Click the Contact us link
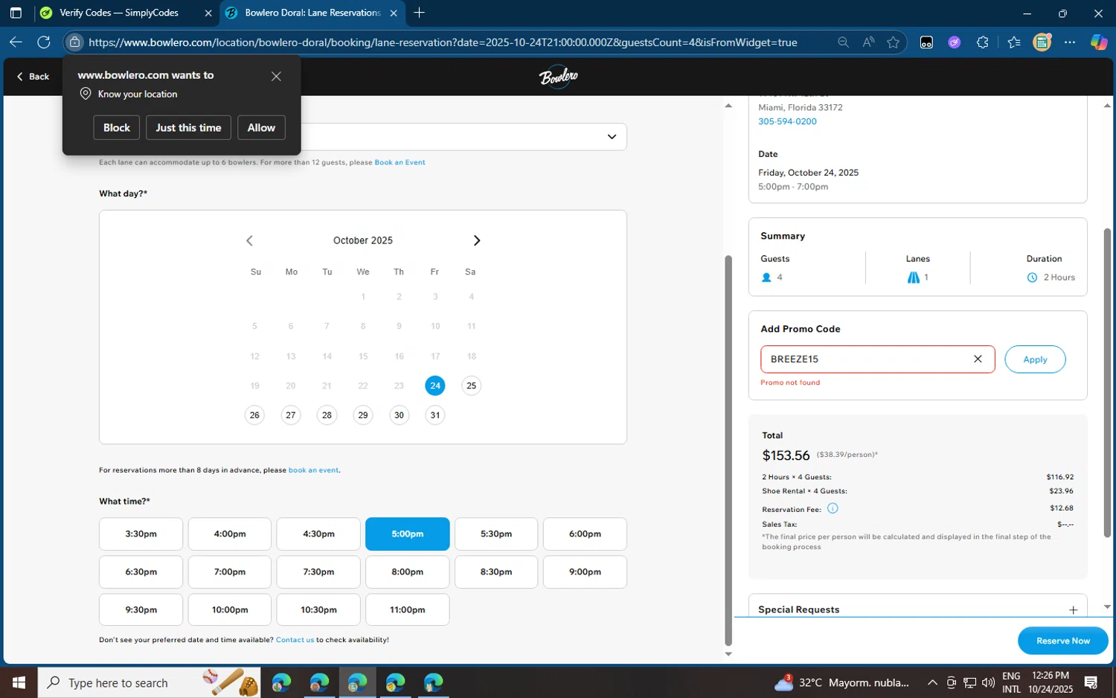Image resolution: width=1116 pixels, height=698 pixels. 295,640
